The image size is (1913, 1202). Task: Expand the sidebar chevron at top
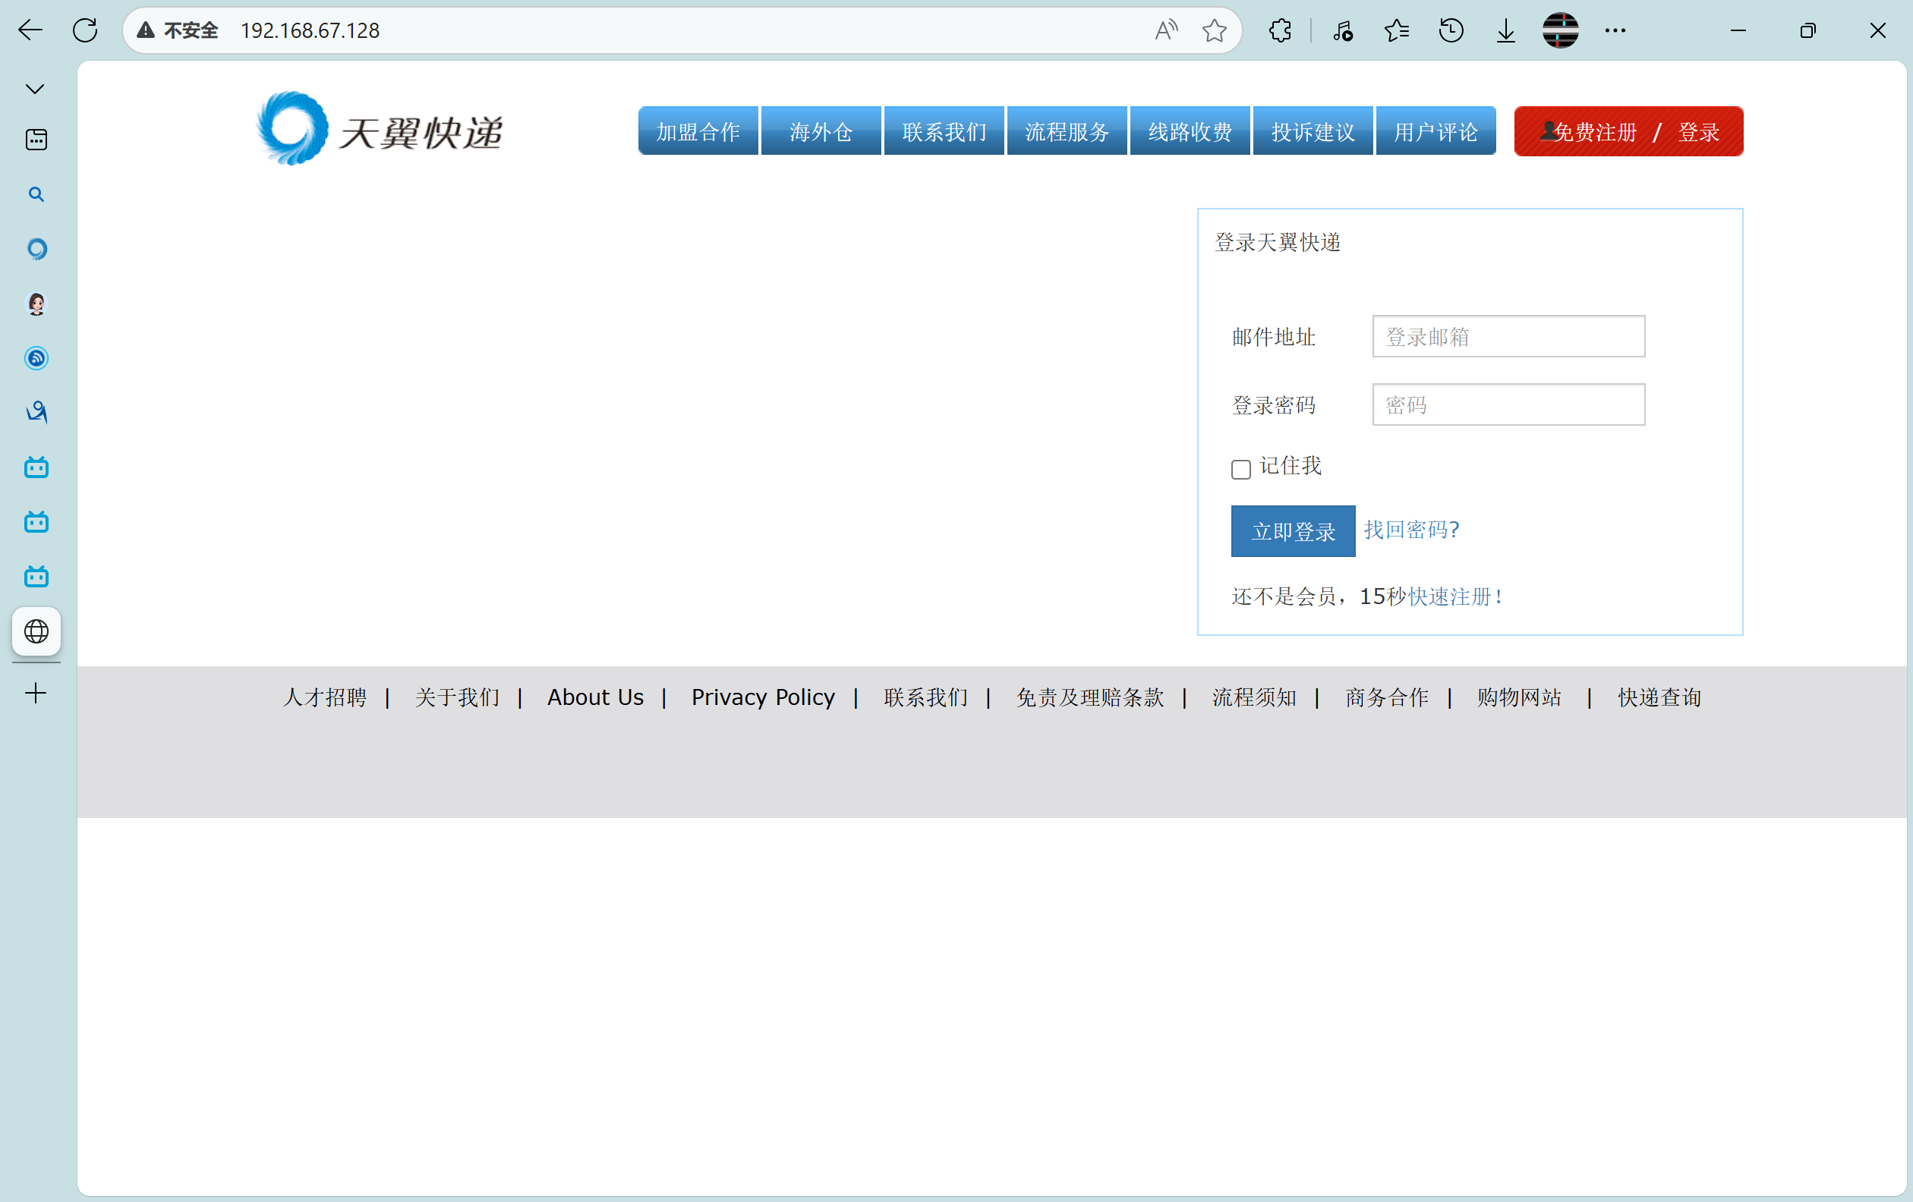[x=35, y=89]
